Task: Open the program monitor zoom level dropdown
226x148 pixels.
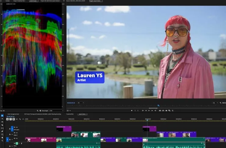Action: 81,103
